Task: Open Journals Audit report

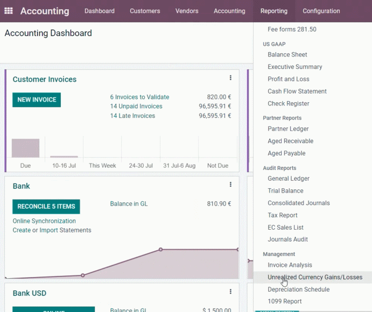Action: point(287,239)
